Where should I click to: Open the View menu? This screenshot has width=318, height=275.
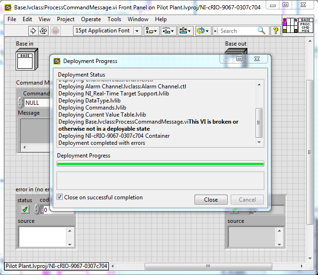[x=44, y=19]
